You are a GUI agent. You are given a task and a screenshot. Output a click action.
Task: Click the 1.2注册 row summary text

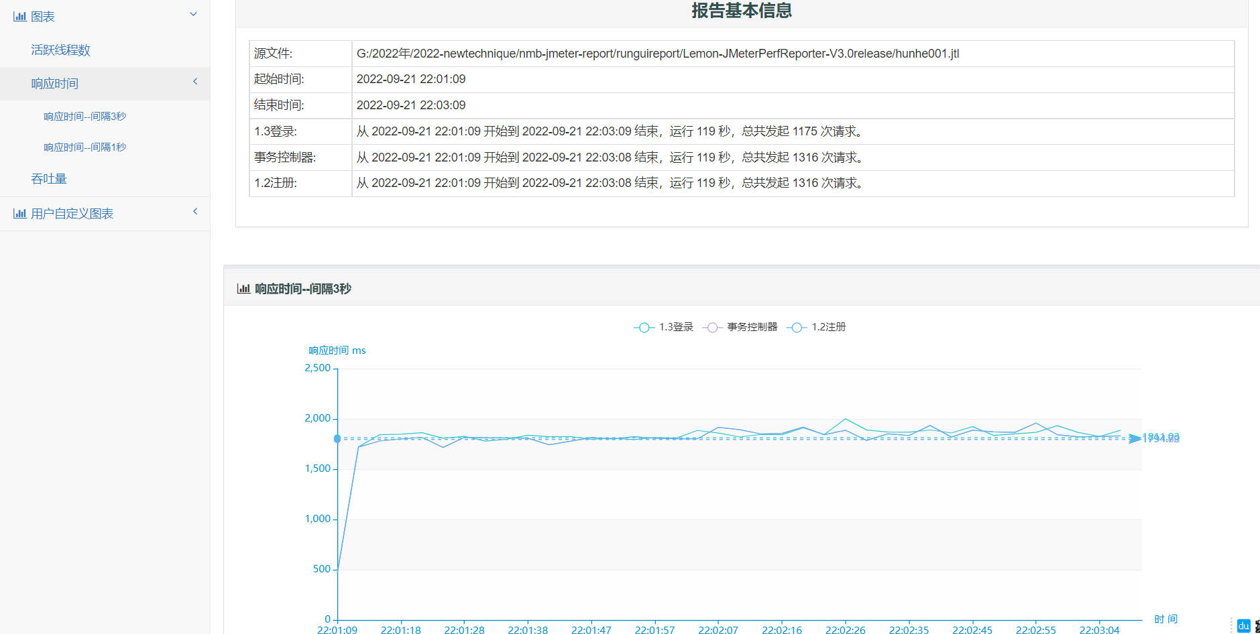pyautogui.click(x=611, y=183)
